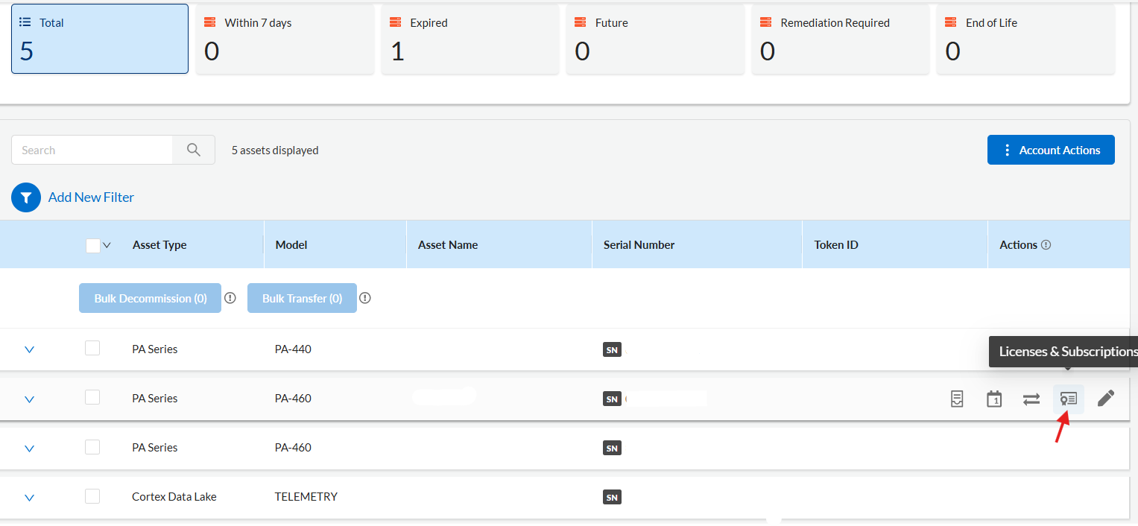Image resolution: width=1138 pixels, height=526 pixels.
Task: Select the Expired filter tile
Action: click(470, 39)
